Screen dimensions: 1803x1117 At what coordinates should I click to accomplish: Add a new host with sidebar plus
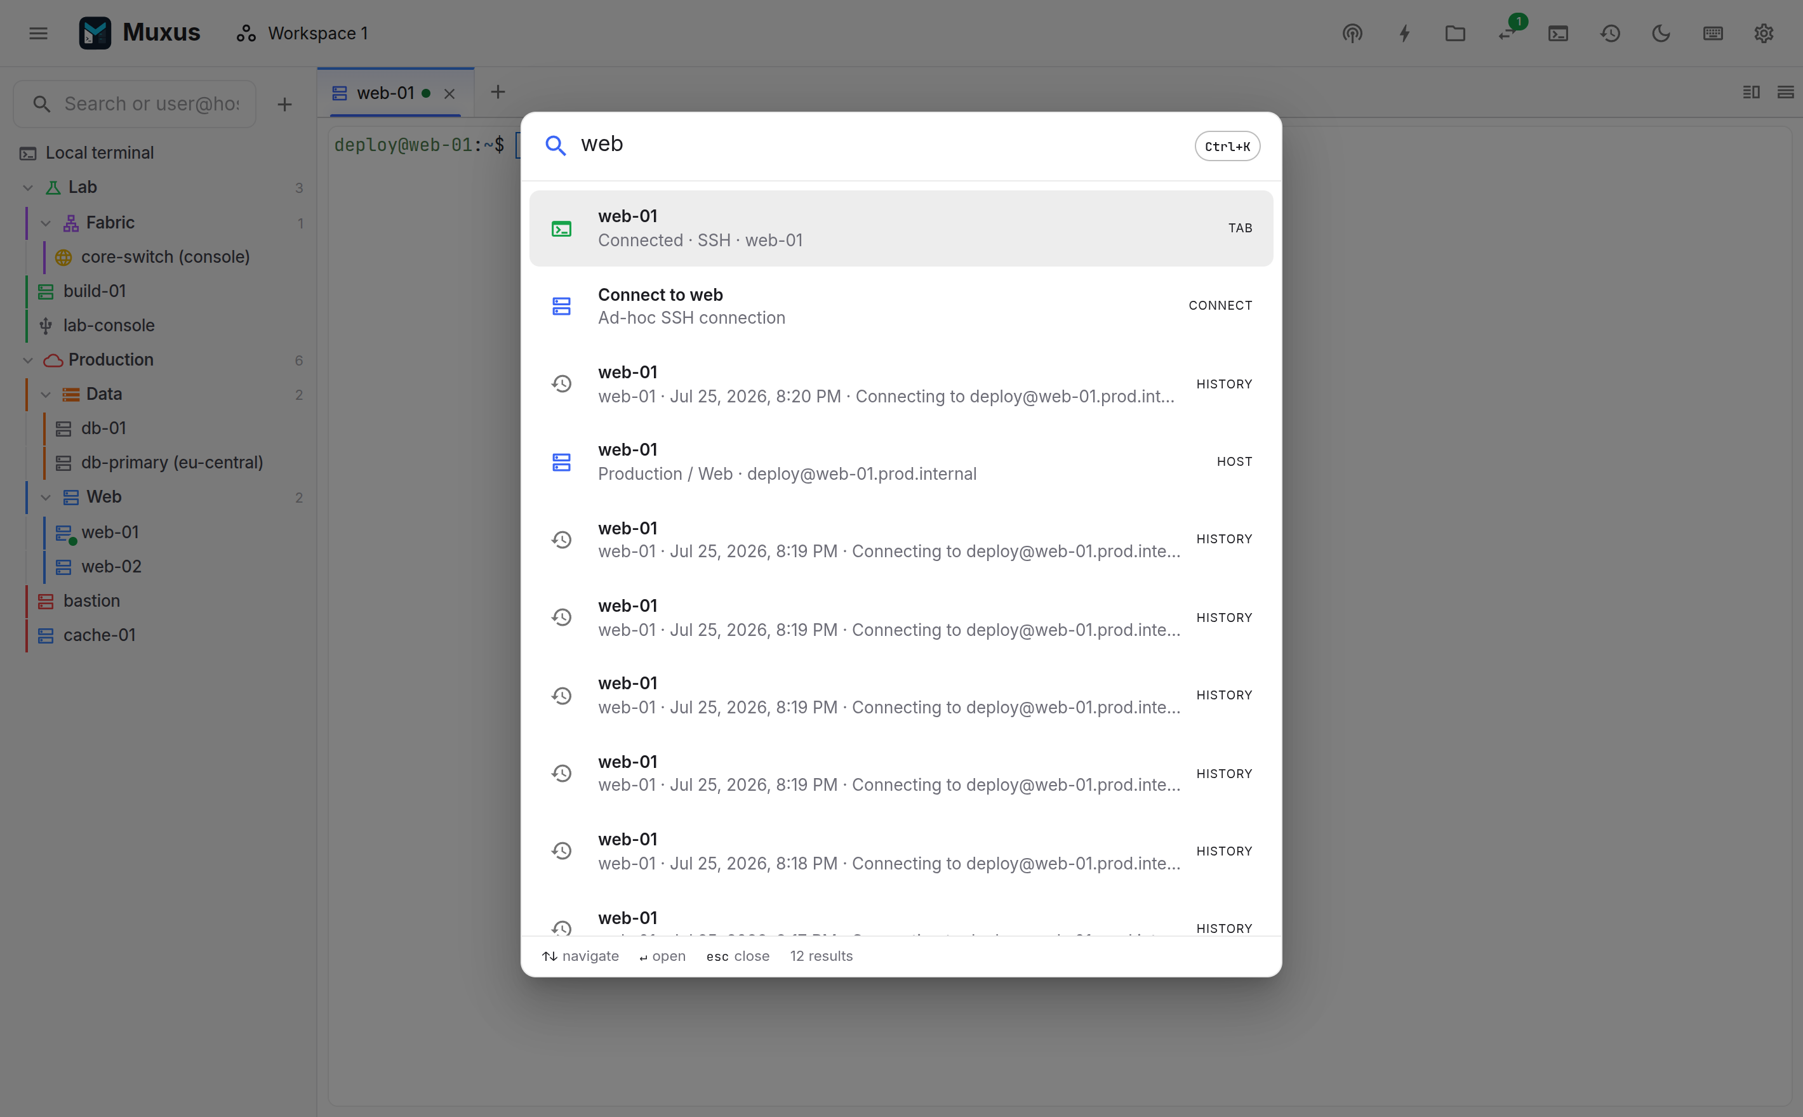click(284, 104)
